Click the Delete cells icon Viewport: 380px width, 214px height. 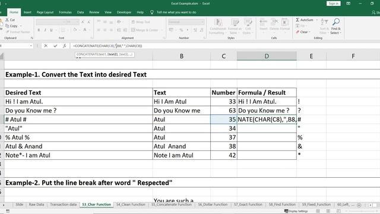[x=274, y=24]
